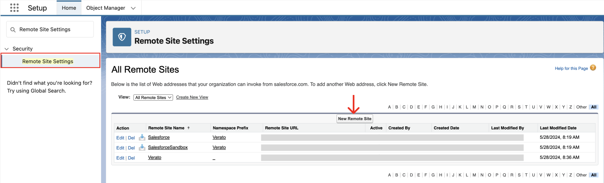Filter by Other in bottom alphabet bar

[x=582, y=175]
